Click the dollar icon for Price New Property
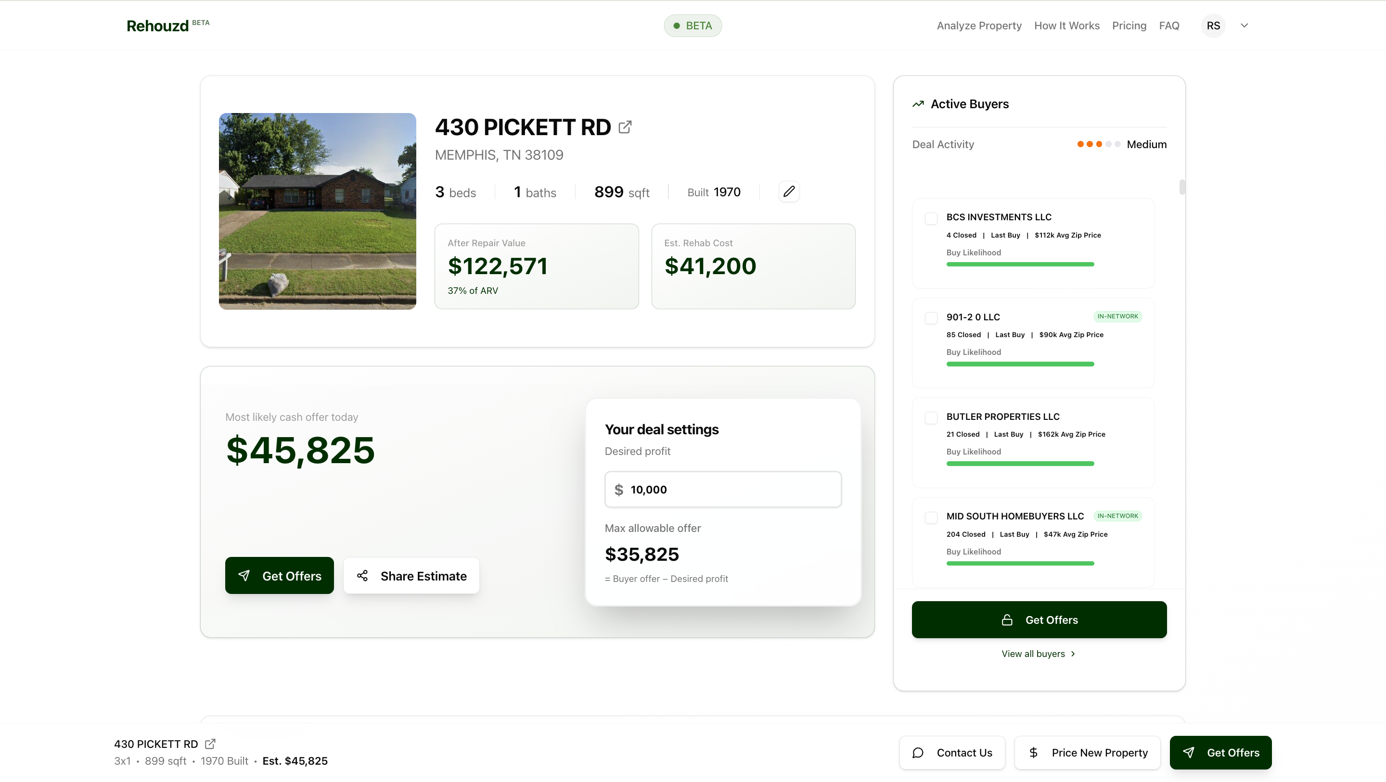The height and width of the screenshot is (782, 1386). pos(1033,753)
